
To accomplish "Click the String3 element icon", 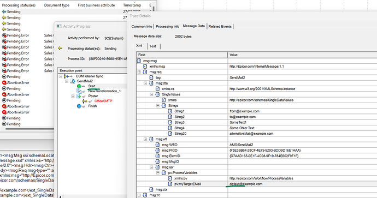I will (170, 122).
